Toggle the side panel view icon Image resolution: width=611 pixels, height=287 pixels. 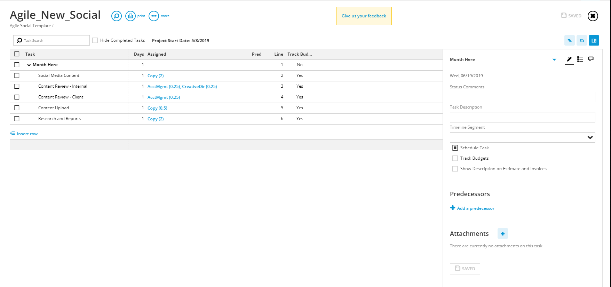point(594,40)
